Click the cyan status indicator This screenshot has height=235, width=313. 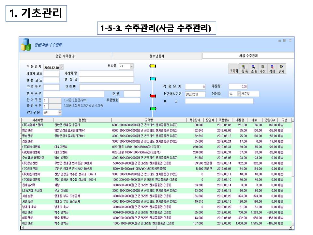pos(153,79)
